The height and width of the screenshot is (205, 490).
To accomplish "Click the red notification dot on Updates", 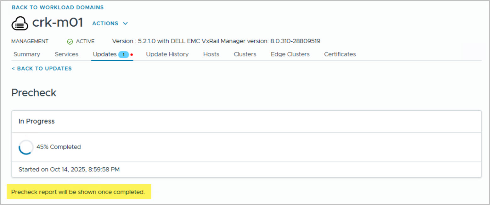I will coord(132,55).
